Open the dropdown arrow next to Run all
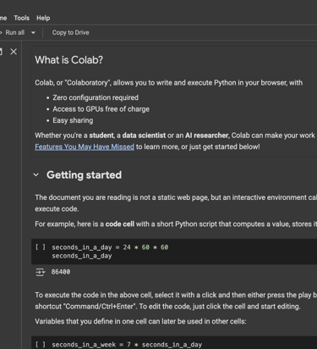 (x=33, y=33)
